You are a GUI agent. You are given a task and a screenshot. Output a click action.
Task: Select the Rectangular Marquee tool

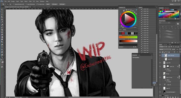(x=2, y=12)
